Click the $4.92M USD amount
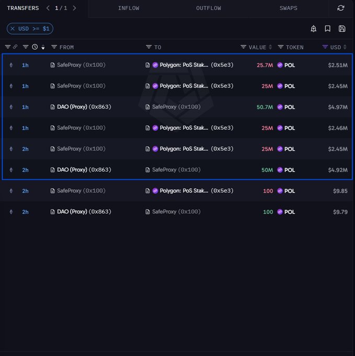The height and width of the screenshot is (356, 355). tap(338, 170)
